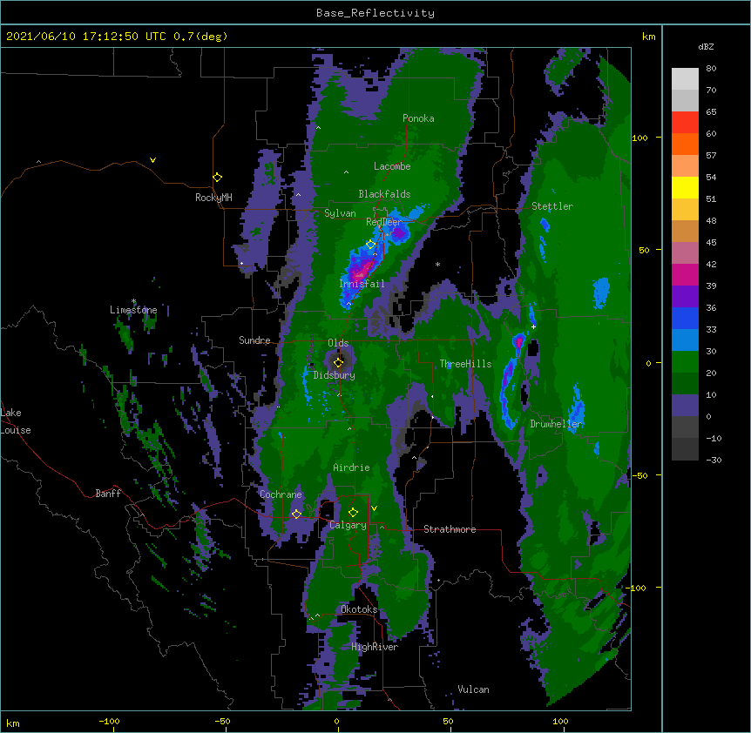The width and height of the screenshot is (751, 733).
Task: Click the Didsbury town label
Action: 335,375
